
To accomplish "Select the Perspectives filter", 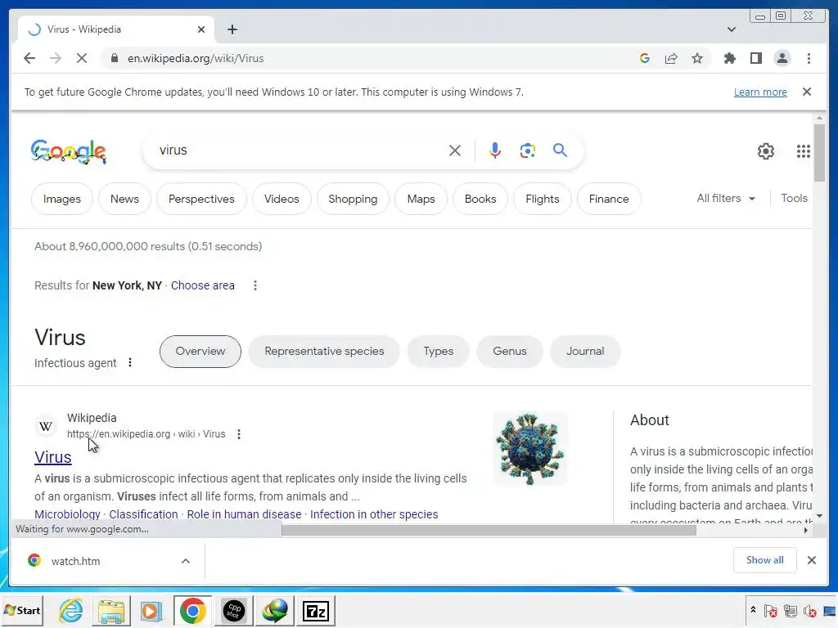I will pyautogui.click(x=201, y=199).
